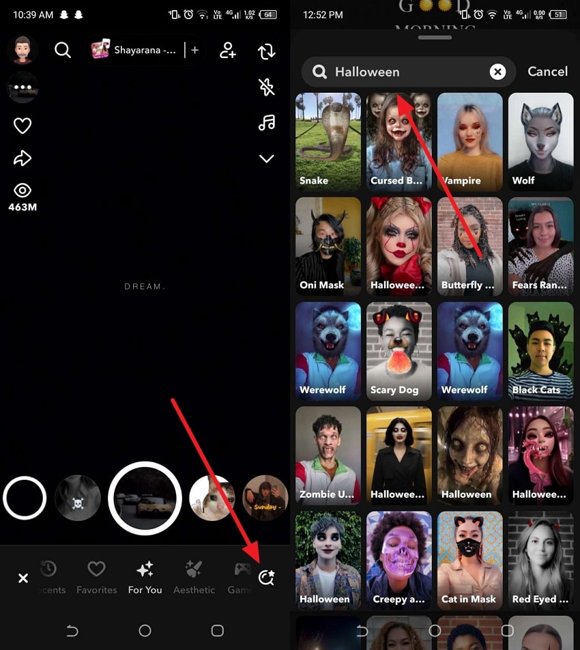Tap the lens sheet drag handle
Screen dimensions: 580x650
pyautogui.click(x=435, y=38)
